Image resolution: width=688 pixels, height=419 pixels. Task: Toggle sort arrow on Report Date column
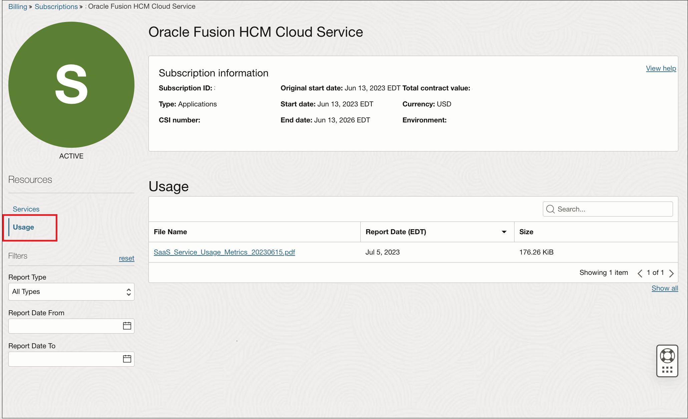point(504,232)
